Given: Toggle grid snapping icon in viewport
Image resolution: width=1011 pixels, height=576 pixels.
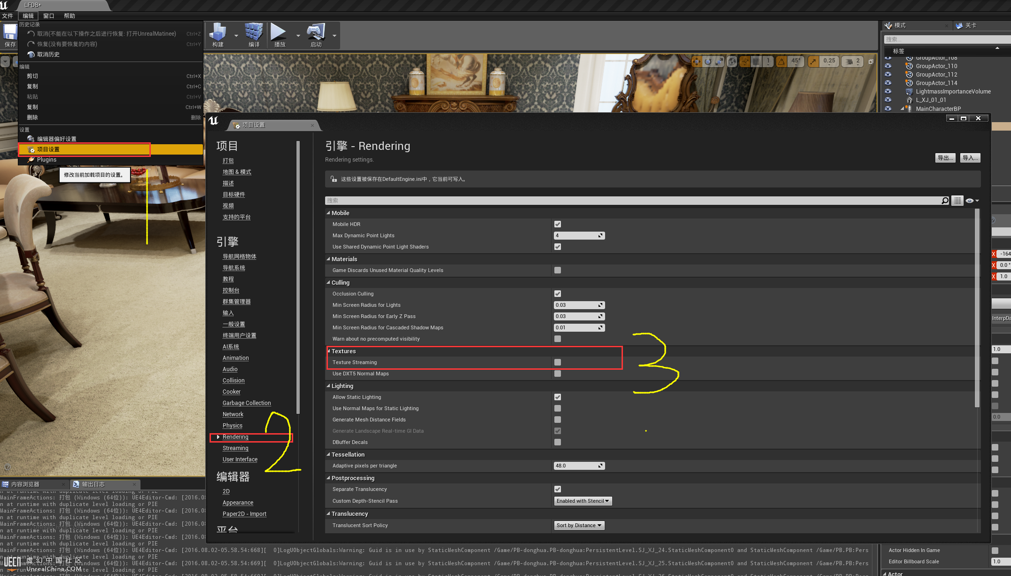Looking at the screenshot, I should [x=756, y=62].
